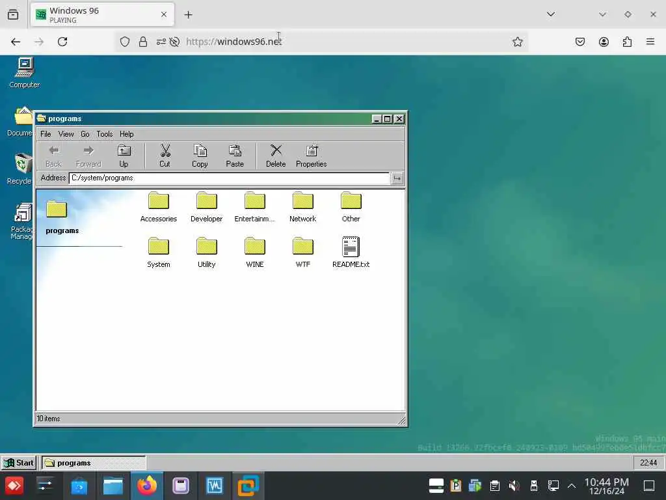Close the programs window
The height and width of the screenshot is (500, 666).
[399, 119]
